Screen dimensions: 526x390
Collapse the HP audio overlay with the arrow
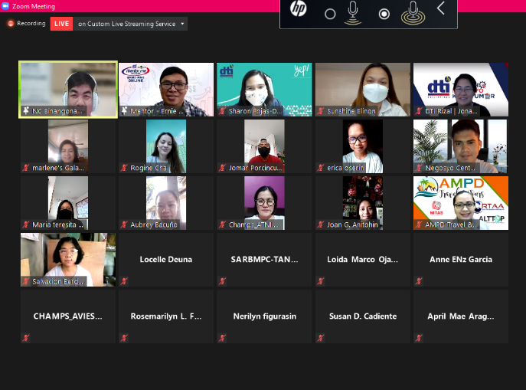coord(441,9)
